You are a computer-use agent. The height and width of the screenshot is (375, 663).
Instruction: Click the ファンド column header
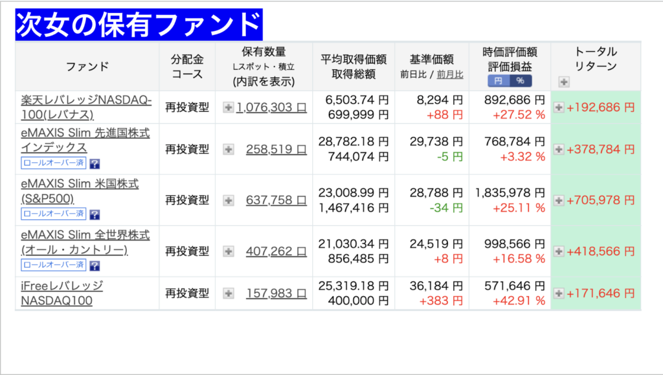point(87,67)
